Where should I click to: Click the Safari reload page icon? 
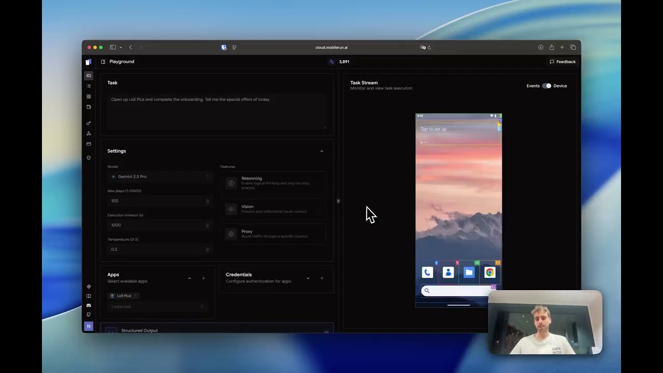pyautogui.click(x=429, y=47)
